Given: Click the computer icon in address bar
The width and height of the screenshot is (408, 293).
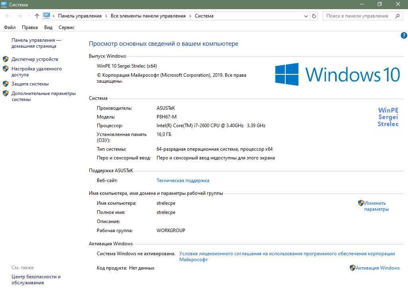Looking at the screenshot, I should tap(47, 16).
